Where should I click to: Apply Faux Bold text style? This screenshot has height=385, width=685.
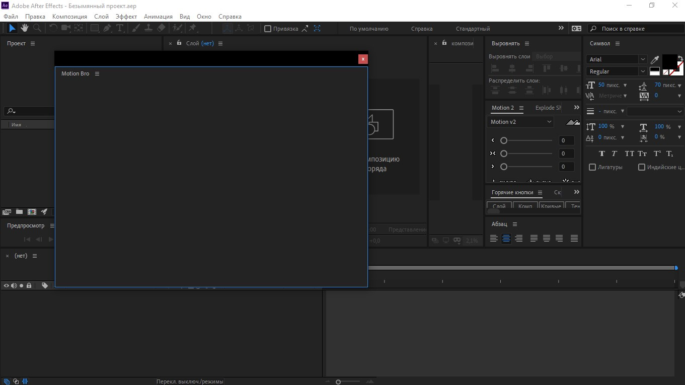(x=602, y=153)
